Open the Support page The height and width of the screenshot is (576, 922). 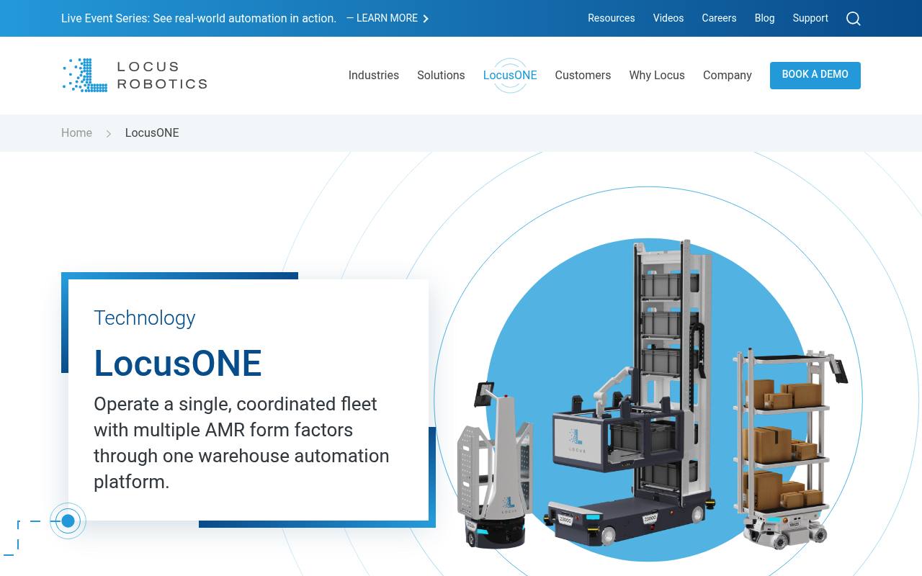810,18
